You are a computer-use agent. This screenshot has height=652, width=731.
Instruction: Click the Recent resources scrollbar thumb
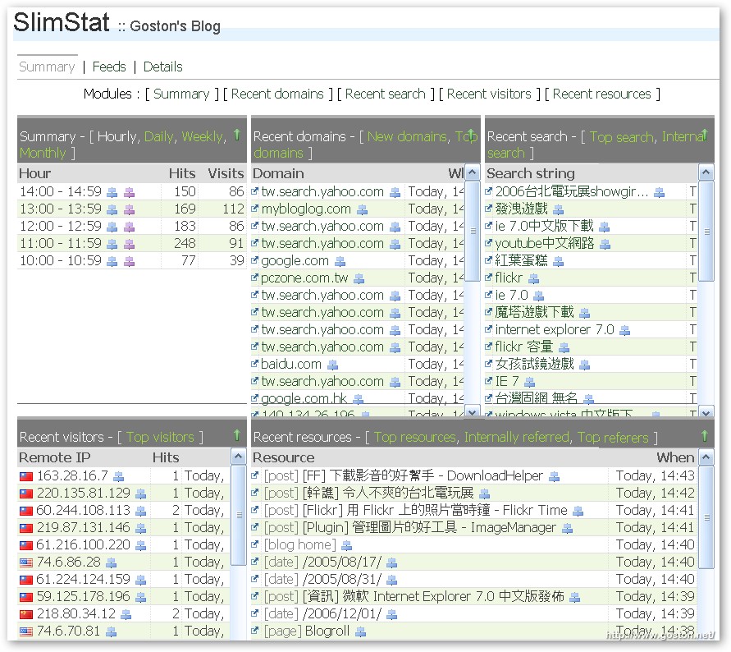click(706, 517)
